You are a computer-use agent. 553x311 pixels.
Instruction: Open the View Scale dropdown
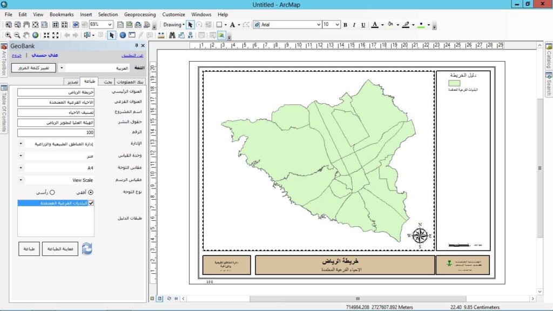(x=21, y=180)
